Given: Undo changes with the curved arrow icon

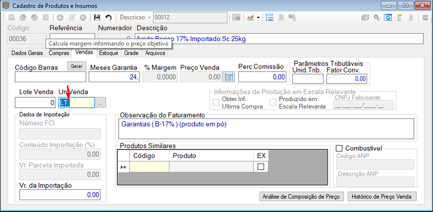Looking at the screenshot, I should pos(109,17).
